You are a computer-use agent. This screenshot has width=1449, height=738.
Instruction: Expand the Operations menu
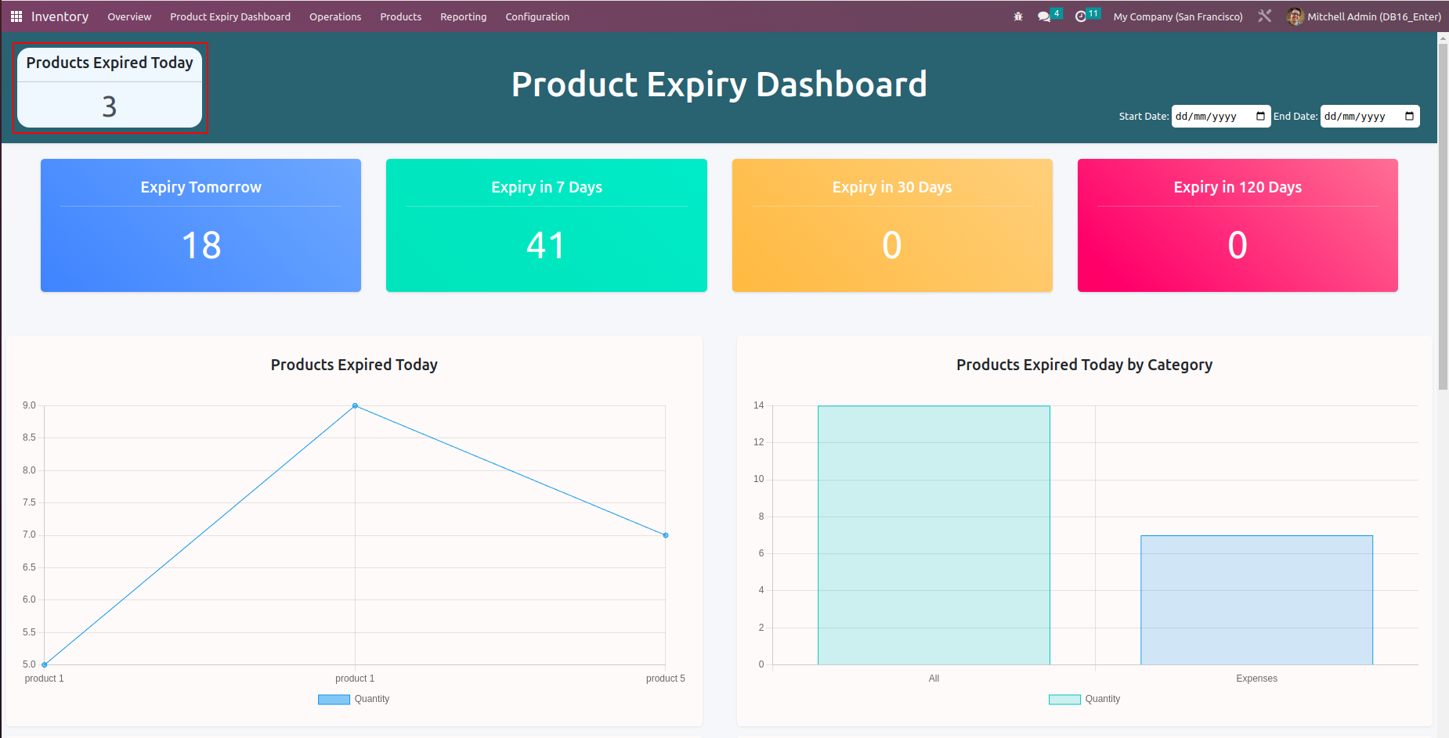pos(335,16)
